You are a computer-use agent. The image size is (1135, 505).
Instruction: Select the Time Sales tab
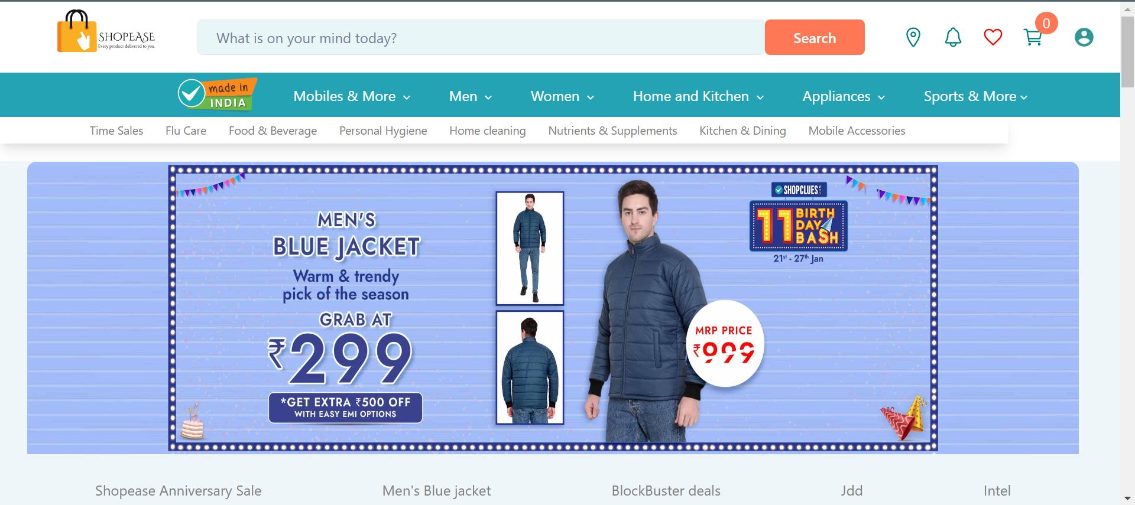pos(116,131)
